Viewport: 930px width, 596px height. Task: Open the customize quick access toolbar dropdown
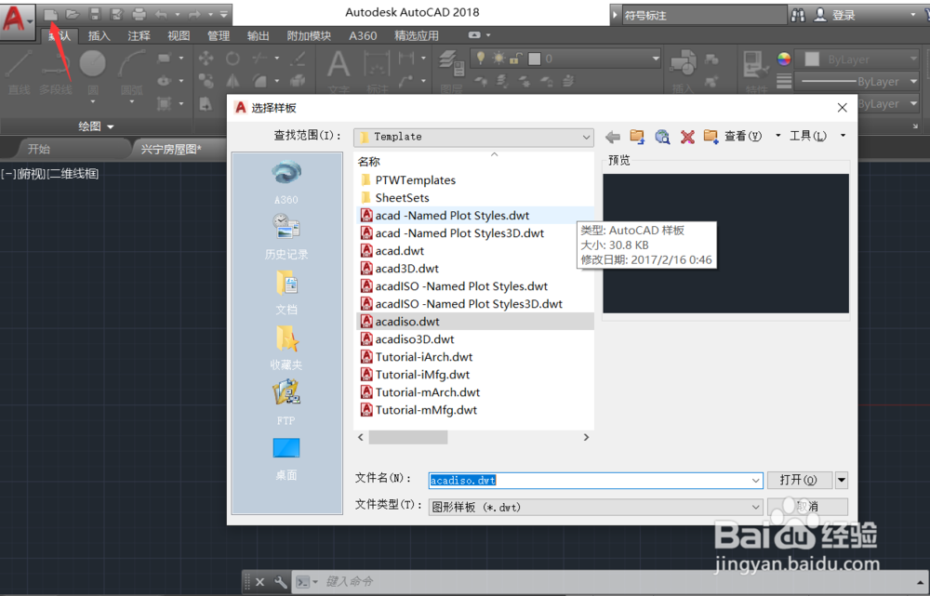click(x=223, y=14)
